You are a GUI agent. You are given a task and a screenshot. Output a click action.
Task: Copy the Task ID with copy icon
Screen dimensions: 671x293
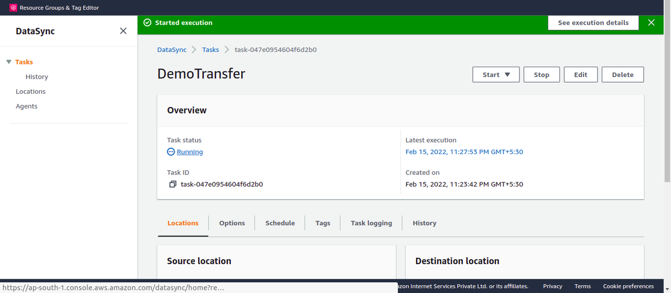[x=172, y=185]
